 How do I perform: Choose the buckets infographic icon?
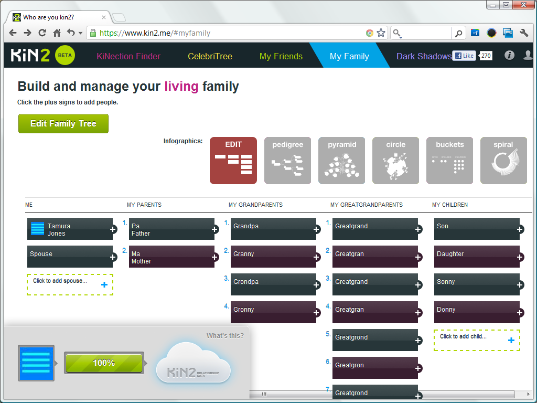[x=450, y=161]
